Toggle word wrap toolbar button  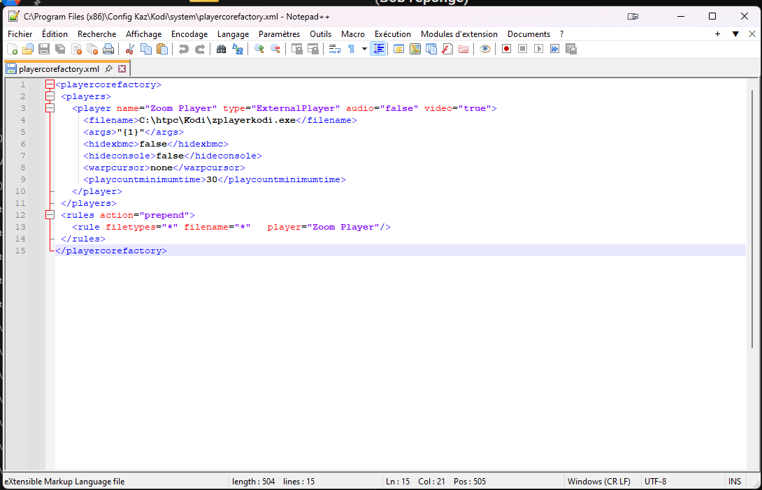click(x=334, y=49)
